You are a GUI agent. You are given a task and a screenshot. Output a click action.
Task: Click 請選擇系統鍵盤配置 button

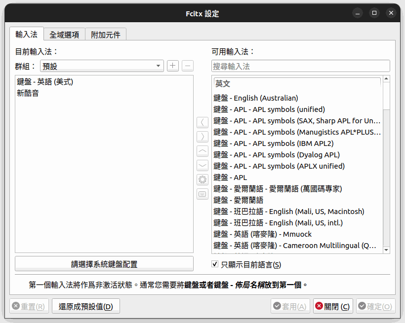point(104,264)
